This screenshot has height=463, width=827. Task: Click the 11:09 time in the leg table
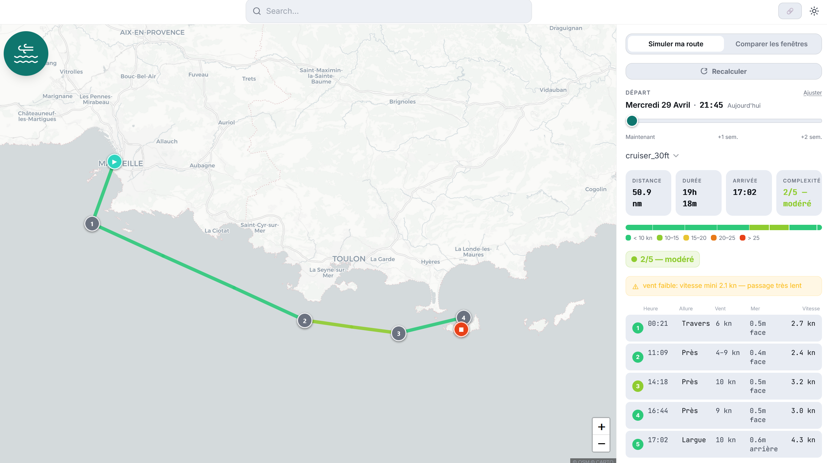(658, 353)
